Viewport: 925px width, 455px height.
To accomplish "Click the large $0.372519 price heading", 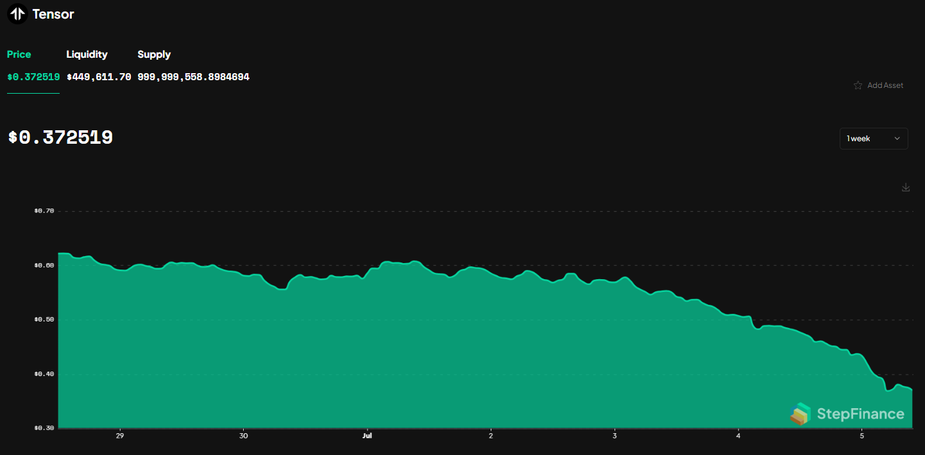I will pos(60,137).
